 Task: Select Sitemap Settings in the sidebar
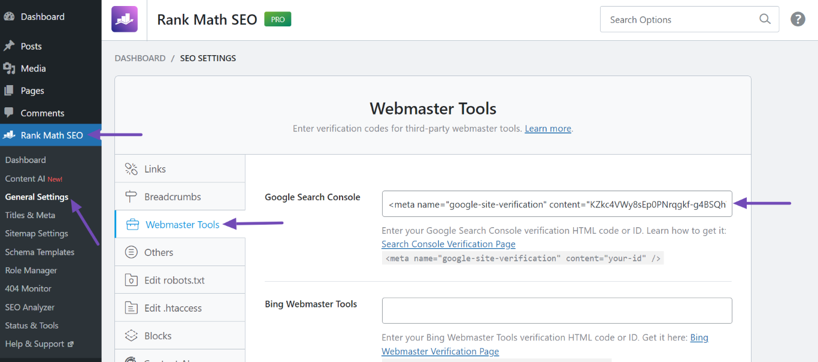click(x=37, y=234)
